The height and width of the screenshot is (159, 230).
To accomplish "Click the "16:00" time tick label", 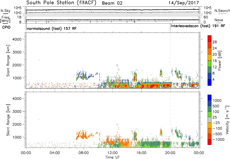I will [141, 153].
